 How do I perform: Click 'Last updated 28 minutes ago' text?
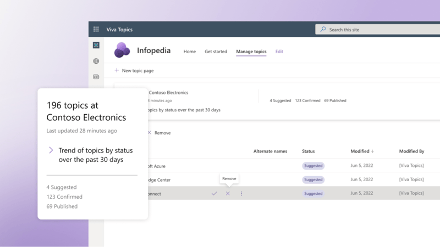click(x=81, y=131)
